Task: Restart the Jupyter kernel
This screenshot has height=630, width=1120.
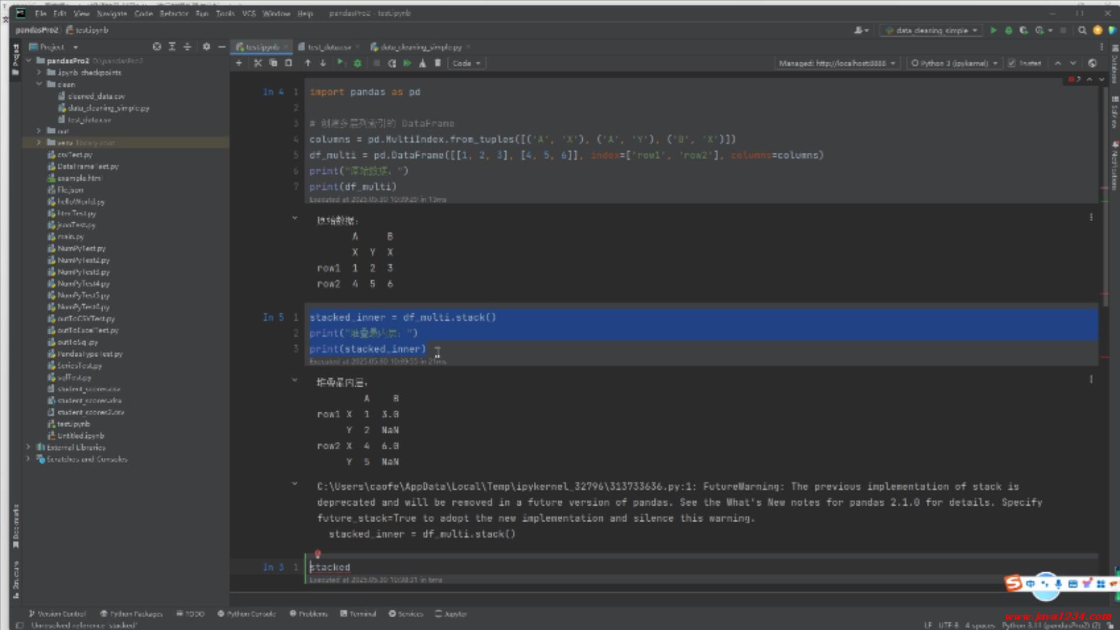Action: 392,63
